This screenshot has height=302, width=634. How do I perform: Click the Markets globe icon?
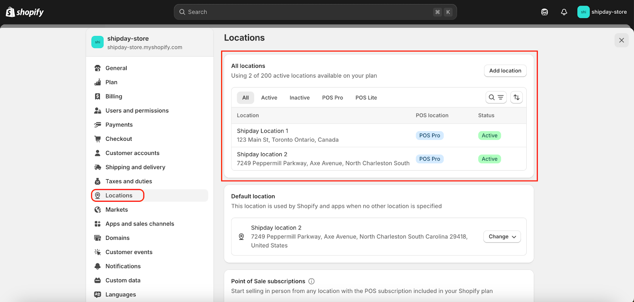pyautogui.click(x=97, y=210)
